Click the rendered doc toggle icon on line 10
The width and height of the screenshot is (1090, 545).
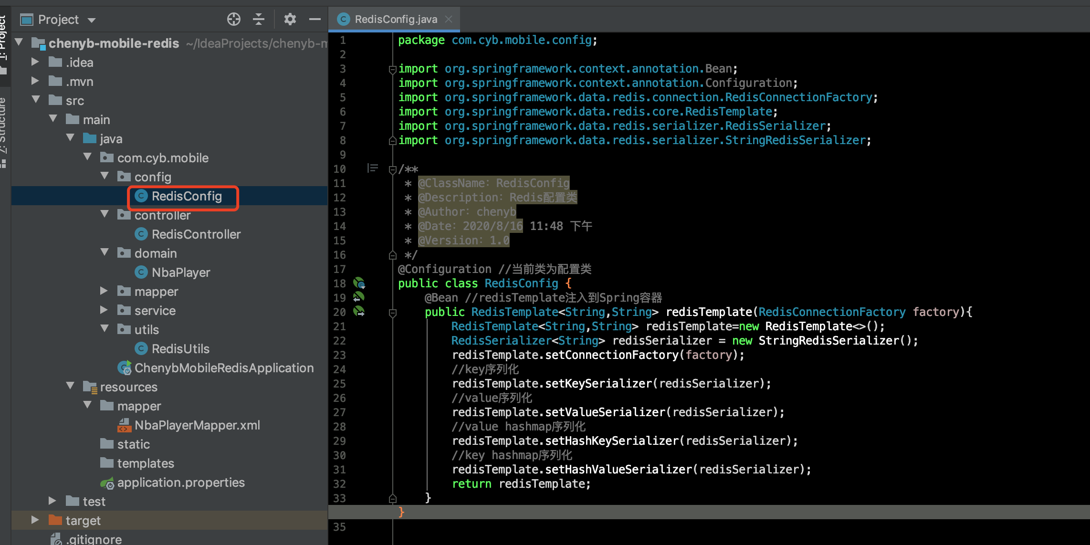click(373, 168)
